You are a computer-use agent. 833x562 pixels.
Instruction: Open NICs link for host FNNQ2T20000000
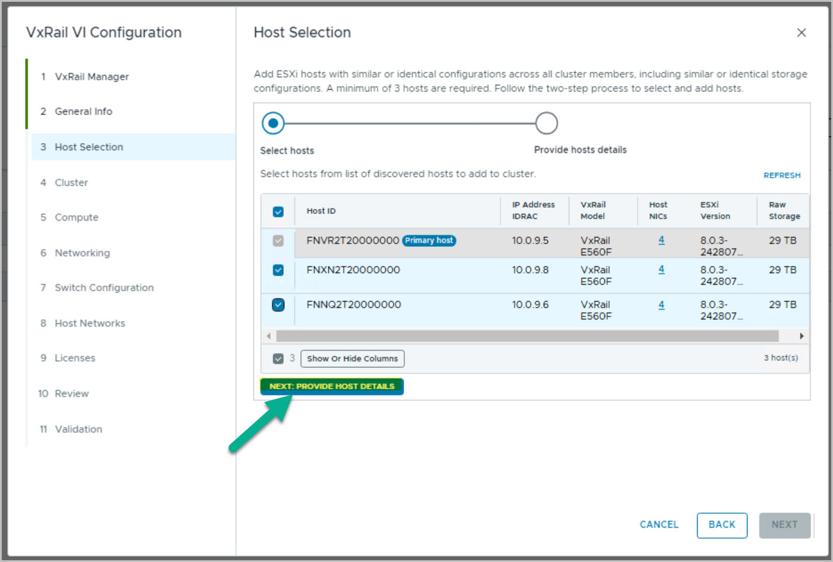click(661, 305)
